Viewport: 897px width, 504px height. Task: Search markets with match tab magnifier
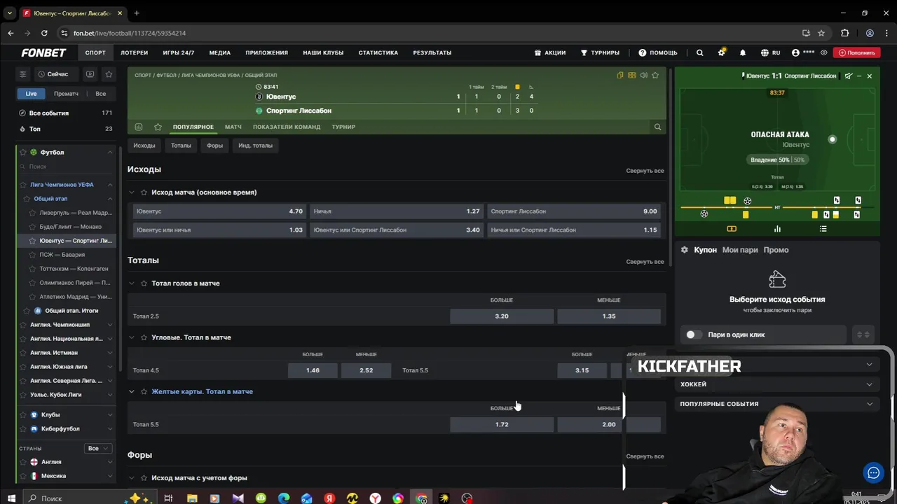point(657,127)
